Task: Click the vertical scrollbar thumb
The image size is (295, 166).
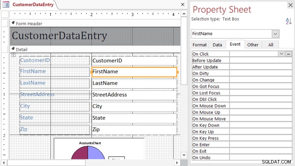Action: point(184,51)
